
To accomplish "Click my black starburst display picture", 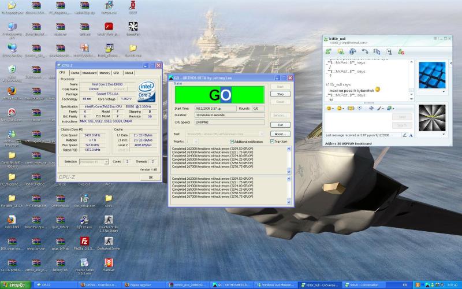I will coord(432,118).
